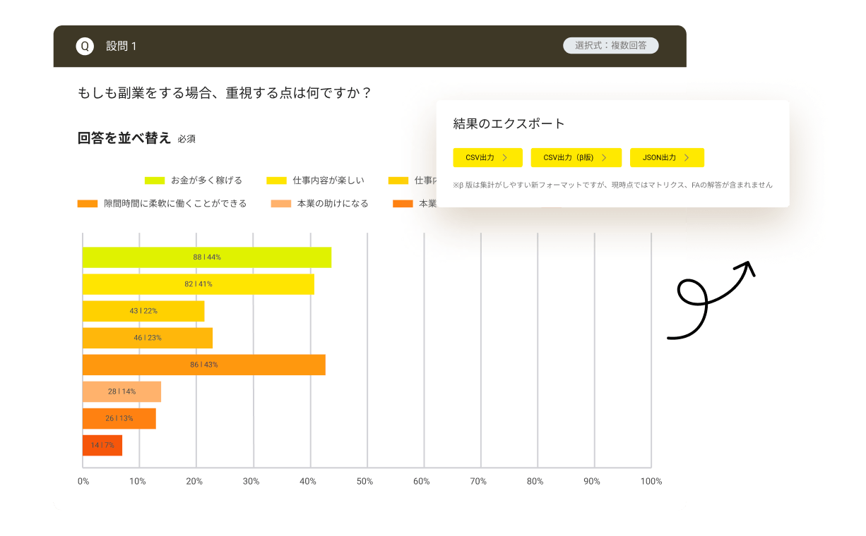The height and width of the screenshot is (536, 866).
Task: Click the CSV出力 export button
Action: 487,157
